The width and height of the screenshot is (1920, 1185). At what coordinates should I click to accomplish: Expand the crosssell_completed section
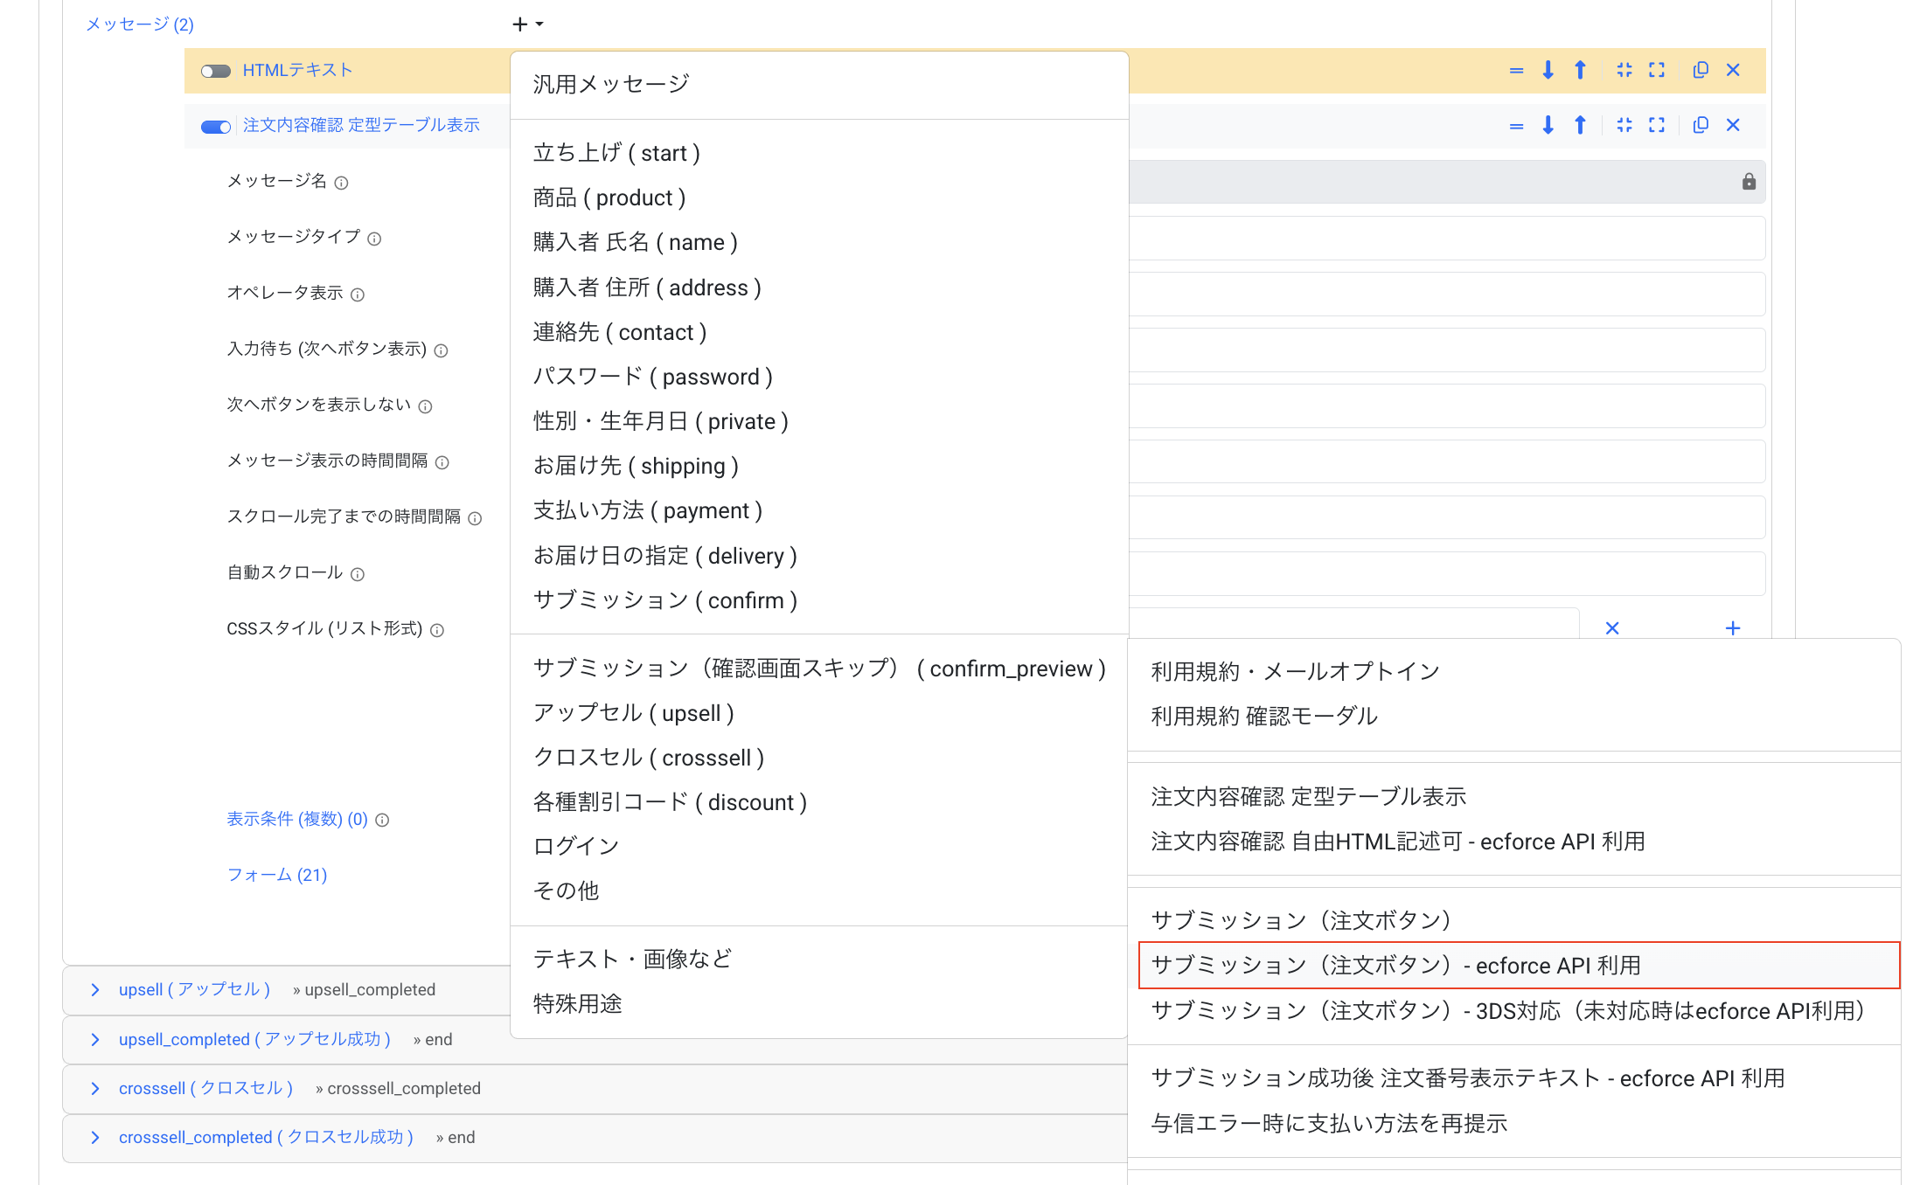[95, 1137]
